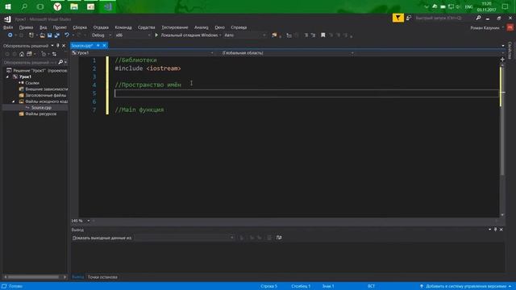Open the Файл menu
This screenshot has height=290, width=516.
tap(8, 27)
